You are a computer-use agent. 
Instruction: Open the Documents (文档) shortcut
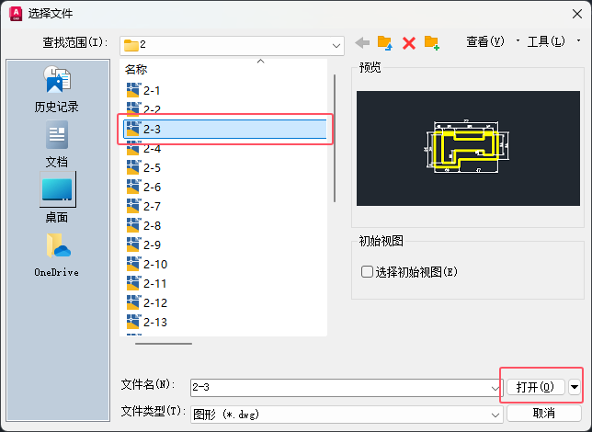tap(57, 144)
